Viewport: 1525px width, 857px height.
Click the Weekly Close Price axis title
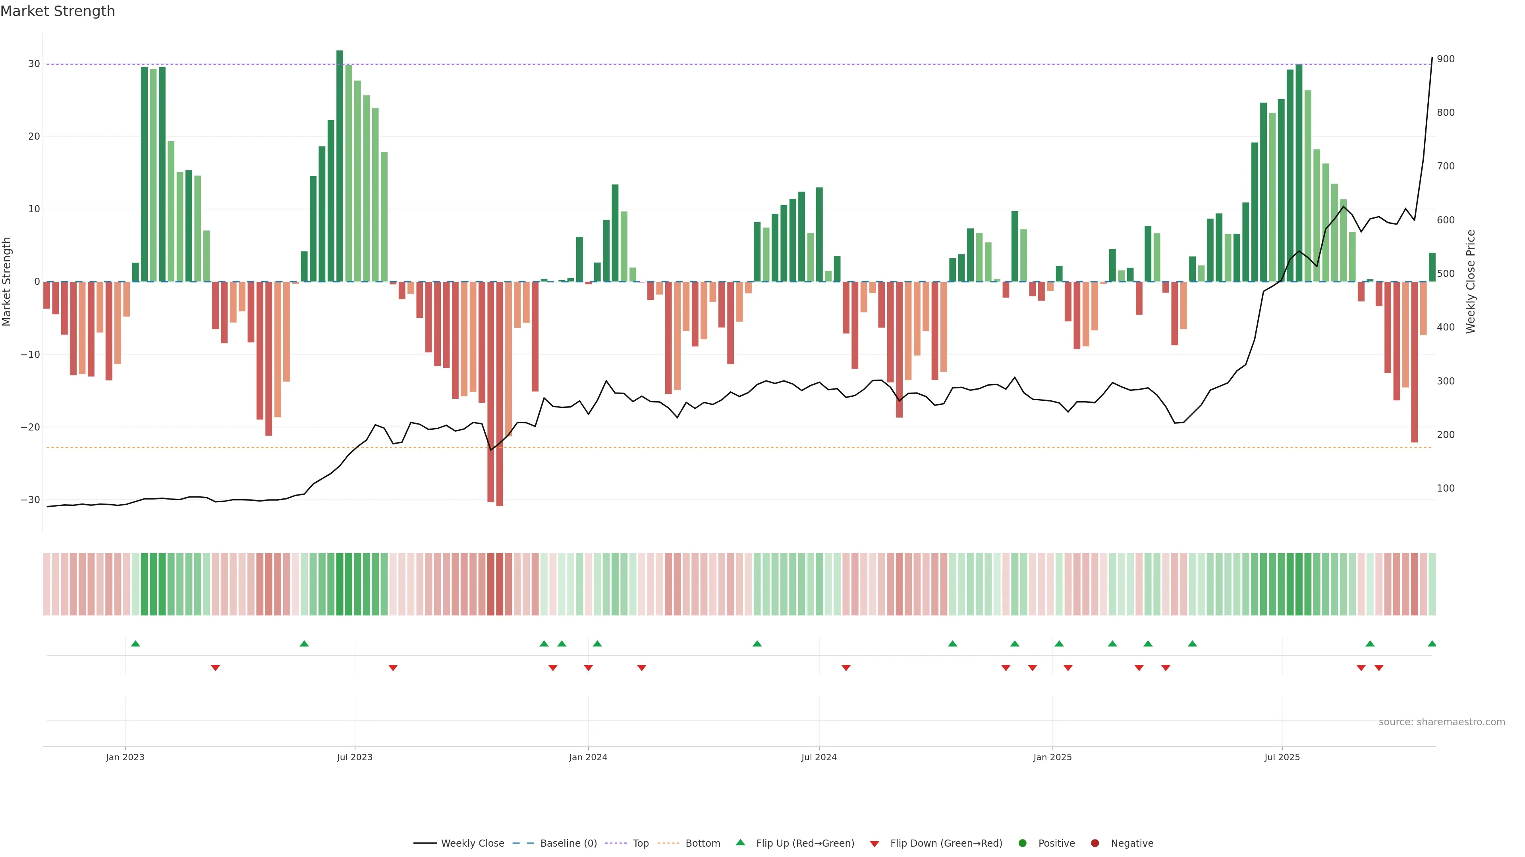(x=1471, y=282)
